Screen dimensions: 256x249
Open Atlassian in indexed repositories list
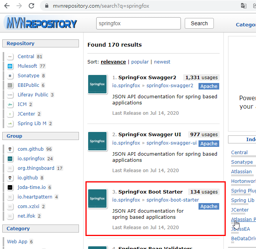pos(241,172)
